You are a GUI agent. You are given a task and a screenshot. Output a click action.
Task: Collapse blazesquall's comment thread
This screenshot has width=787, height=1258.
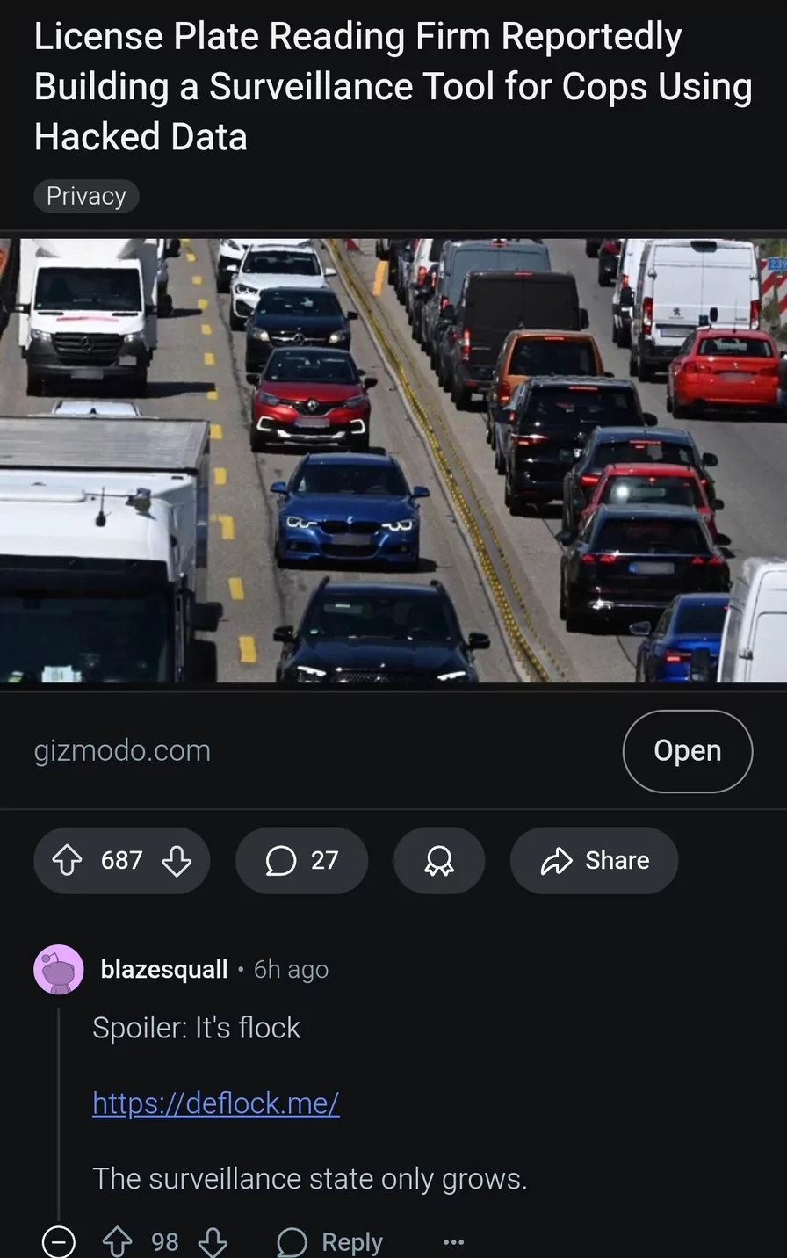pyautogui.click(x=59, y=1242)
